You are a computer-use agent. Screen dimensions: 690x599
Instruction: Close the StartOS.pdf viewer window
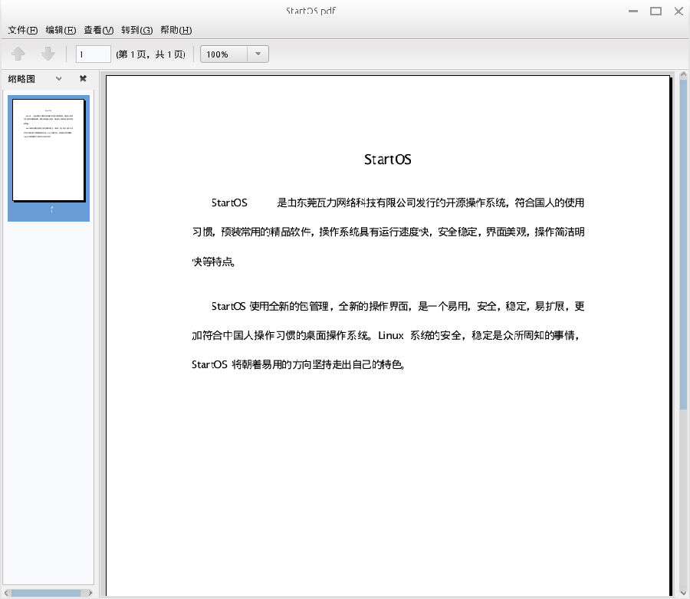[x=678, y=11]
